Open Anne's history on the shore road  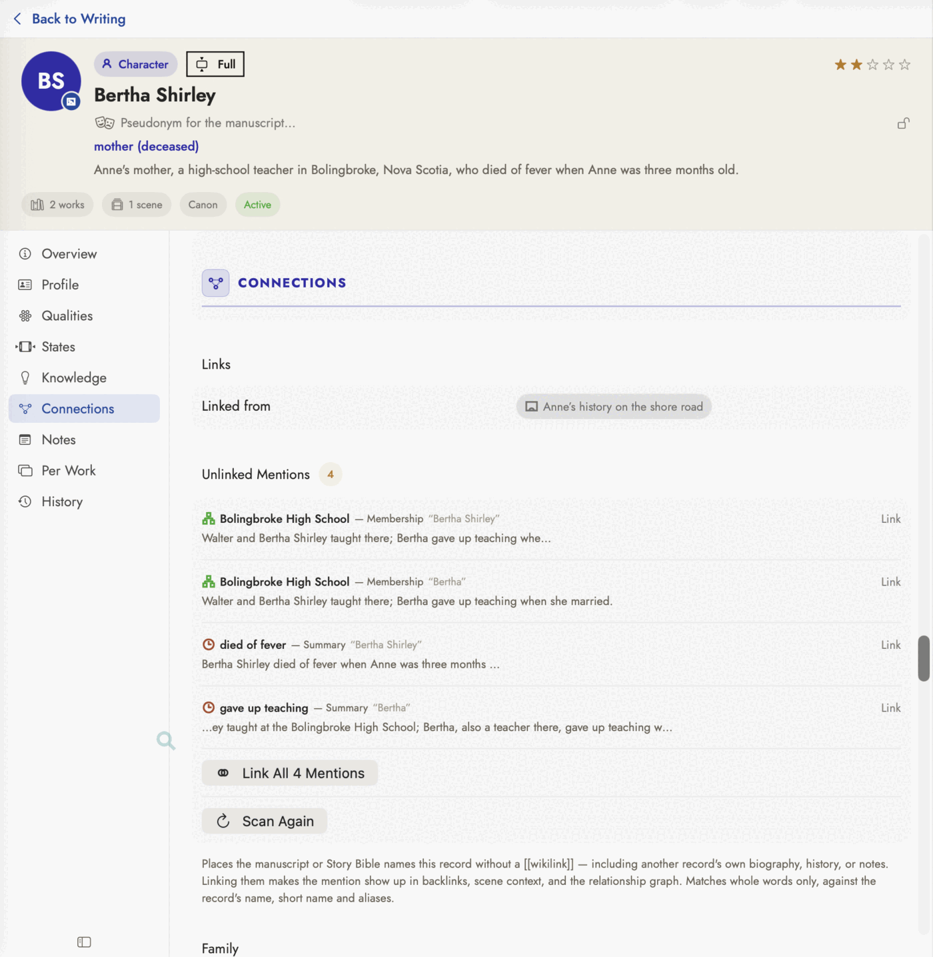pos(614,406)
